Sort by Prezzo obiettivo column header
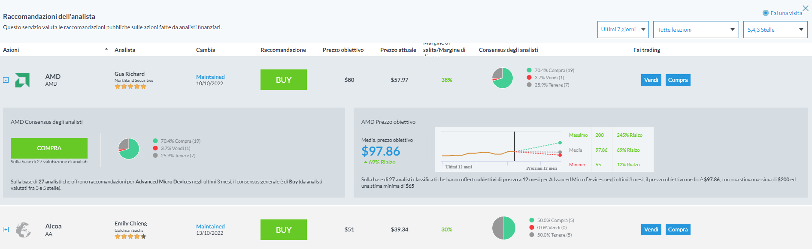The image size is (812, 249). pos(343,50)
